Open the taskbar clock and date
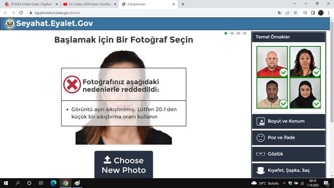Screen dimensions: 334x188 point(313,183)
